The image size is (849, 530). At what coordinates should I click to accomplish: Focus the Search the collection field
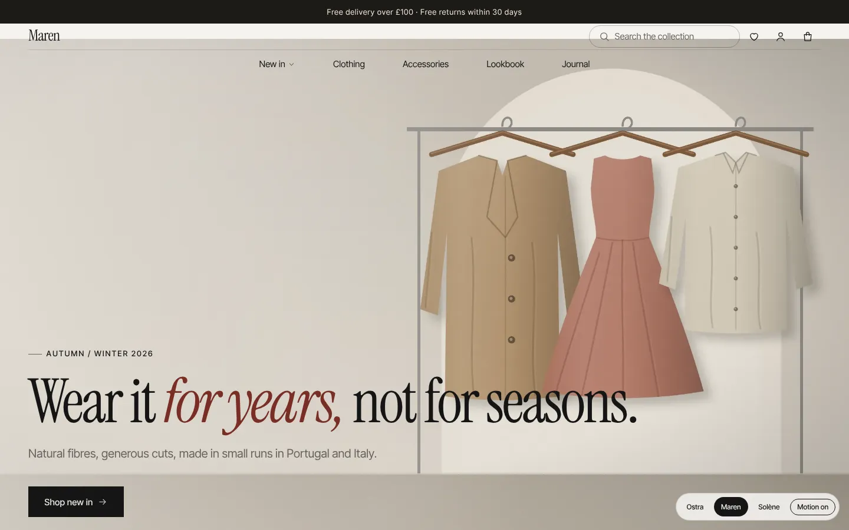tap(664, 37)
